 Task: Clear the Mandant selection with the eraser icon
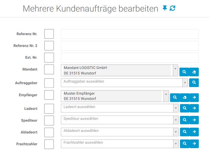tap(194, 72)
